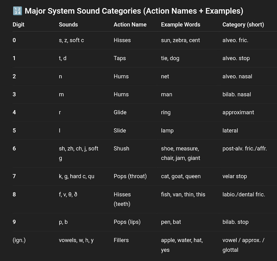This screenshot has height=261, width=277.
Task: Click the "Slide" action name
Action: pyautogui.click(x=120, y=130)
